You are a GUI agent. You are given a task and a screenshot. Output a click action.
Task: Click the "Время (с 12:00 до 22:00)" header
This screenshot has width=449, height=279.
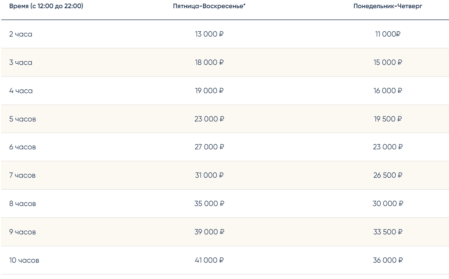coord(46,6)
